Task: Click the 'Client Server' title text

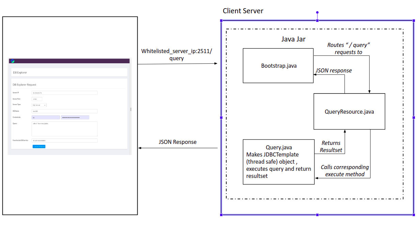Action: click(243, 11)
